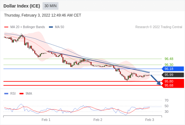Click the blue downward forecast arrow

(x=156, y=80)
